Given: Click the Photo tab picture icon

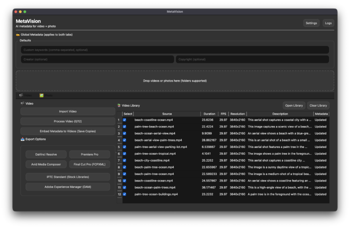Looking at the screenshot, I should pos(41,96).
